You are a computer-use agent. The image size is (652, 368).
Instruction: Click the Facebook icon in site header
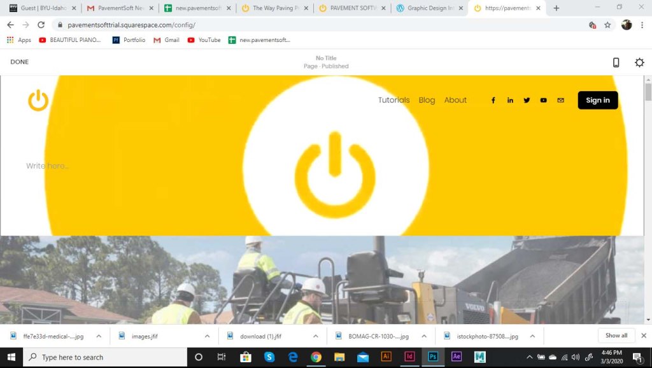(x=493, y=100)
